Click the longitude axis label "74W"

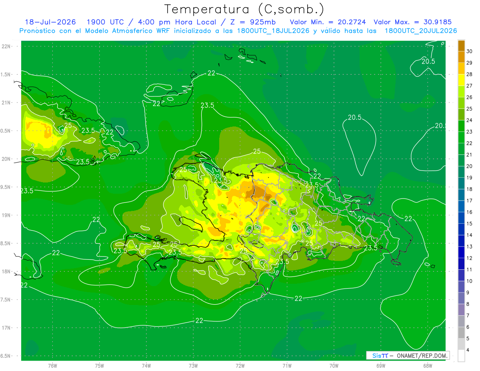146,365
